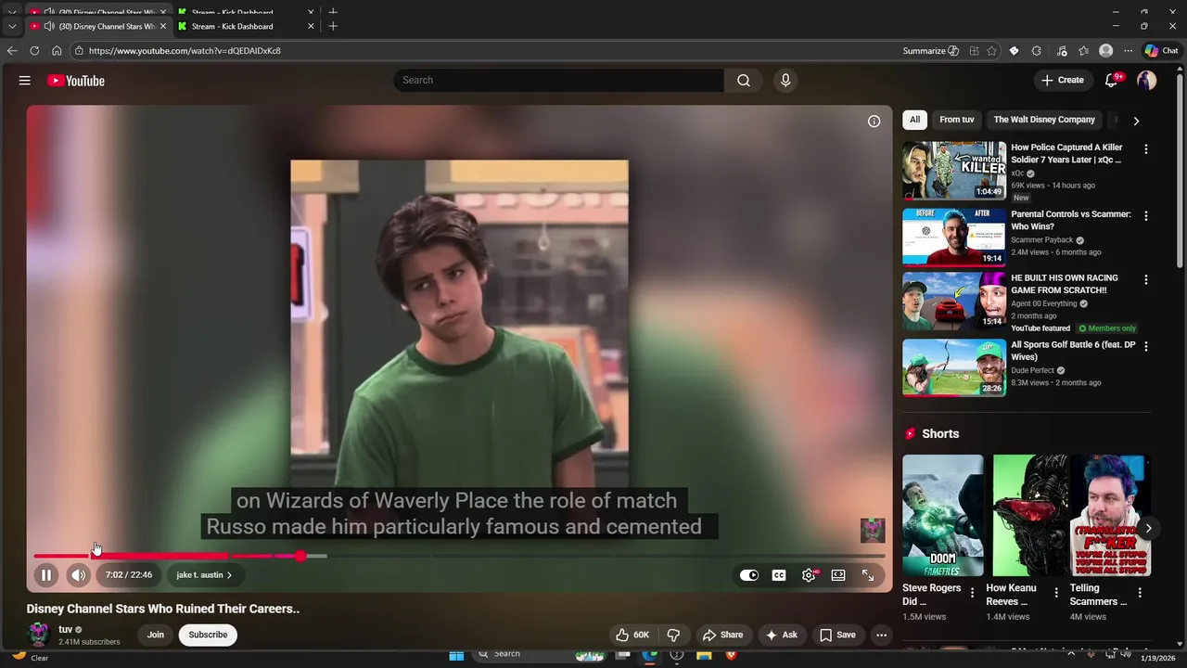Join the tuv channel membership

155,635
